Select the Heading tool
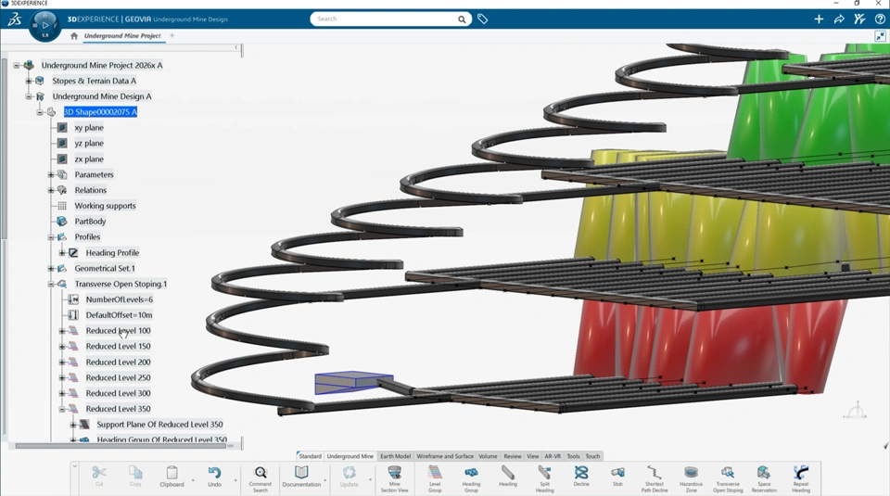 [x=508, y=477]
